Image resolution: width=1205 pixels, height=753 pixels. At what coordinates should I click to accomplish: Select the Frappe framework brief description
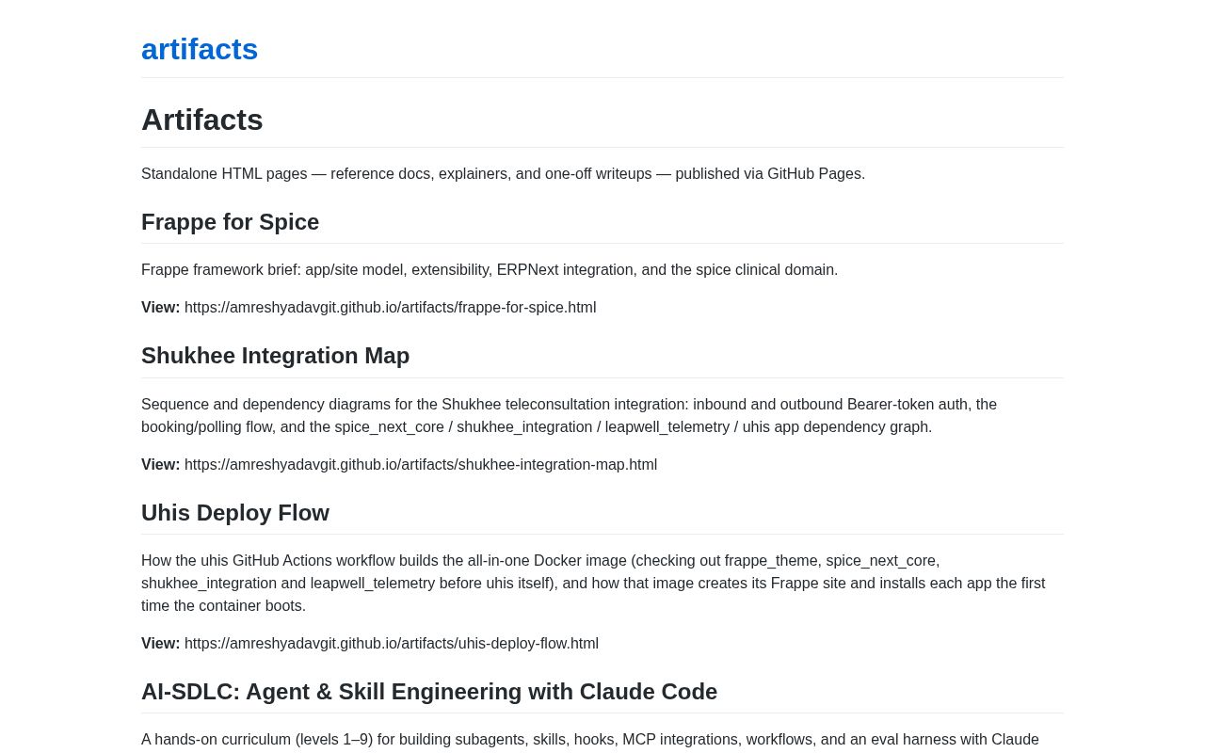click(490, 270)
